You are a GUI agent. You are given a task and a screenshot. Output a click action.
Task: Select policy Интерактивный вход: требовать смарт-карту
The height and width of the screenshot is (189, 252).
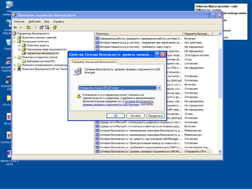coord(136,47)
